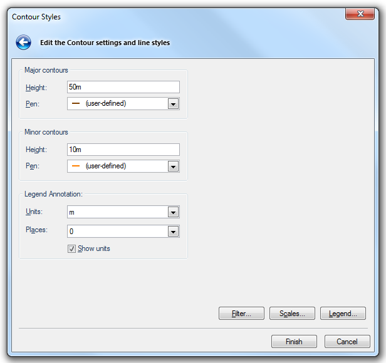
Task: Open the Minor contours Pen dropdown arrow
Action: click(174, 166)
